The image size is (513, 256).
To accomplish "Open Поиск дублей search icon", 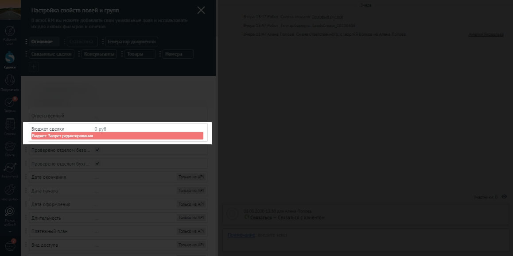I will click(x=10, y=214).
